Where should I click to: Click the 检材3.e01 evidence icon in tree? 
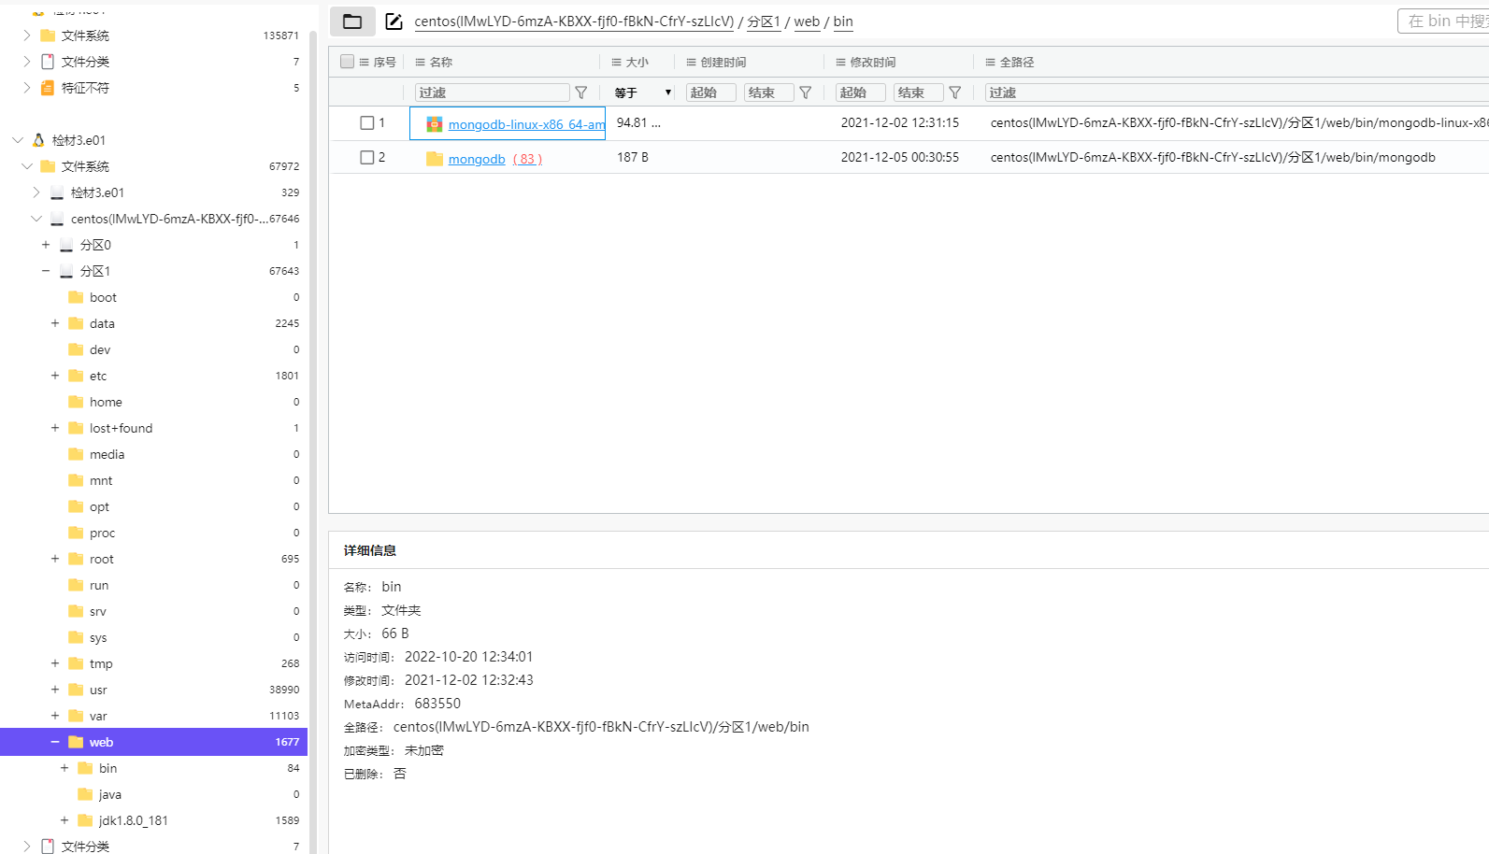point(38,140)
